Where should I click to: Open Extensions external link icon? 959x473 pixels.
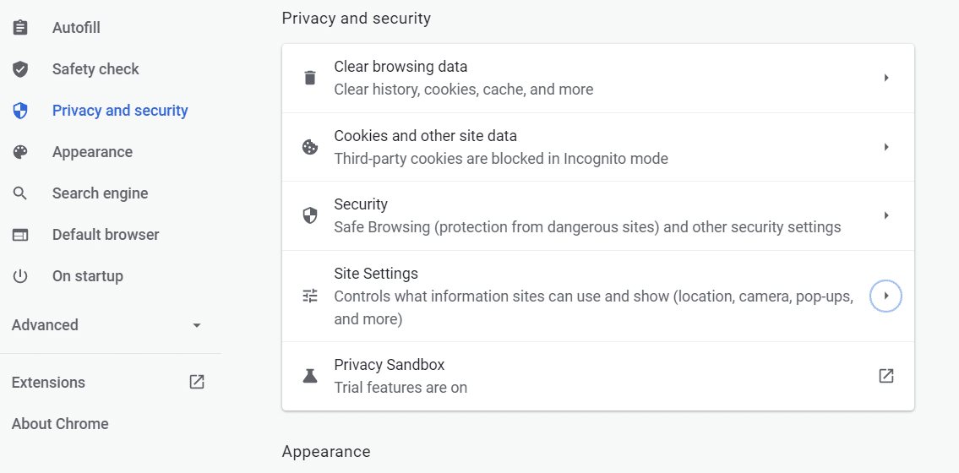click(197, 382)
